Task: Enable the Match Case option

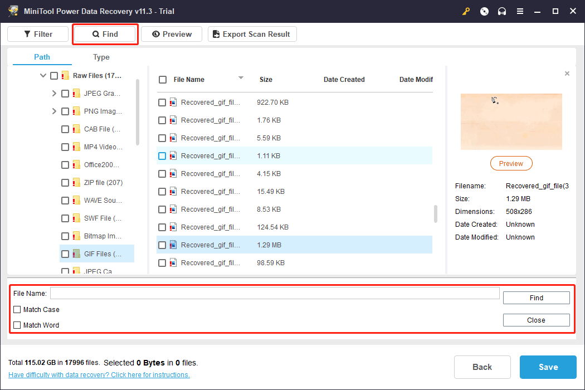Action: pos(17,309)
